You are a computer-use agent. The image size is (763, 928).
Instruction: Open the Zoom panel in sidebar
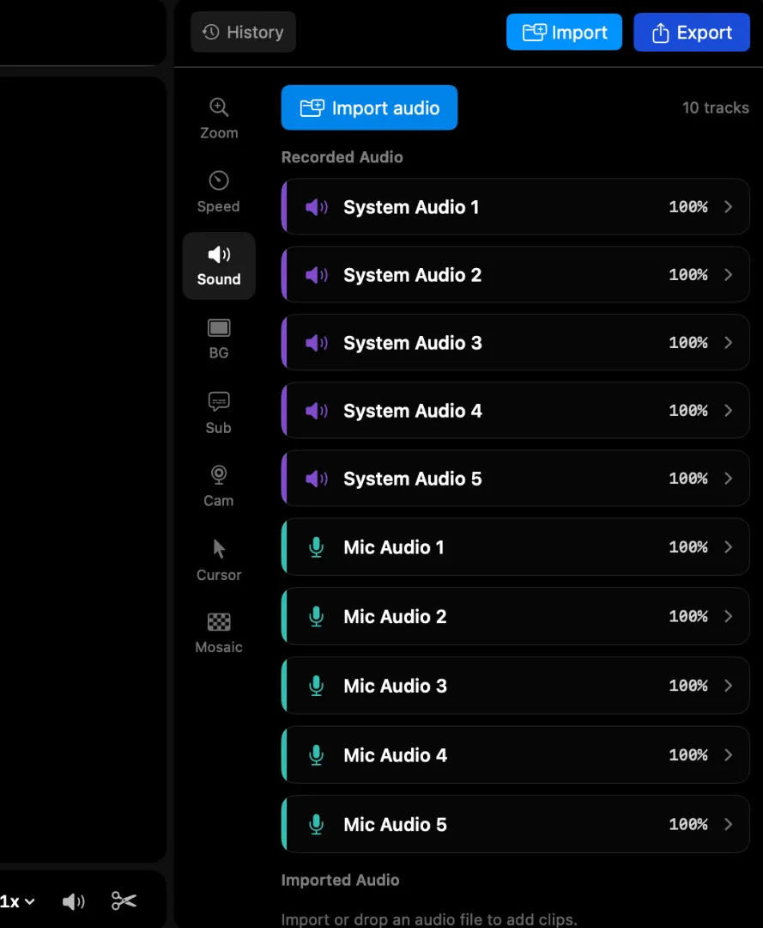point(219,119)
